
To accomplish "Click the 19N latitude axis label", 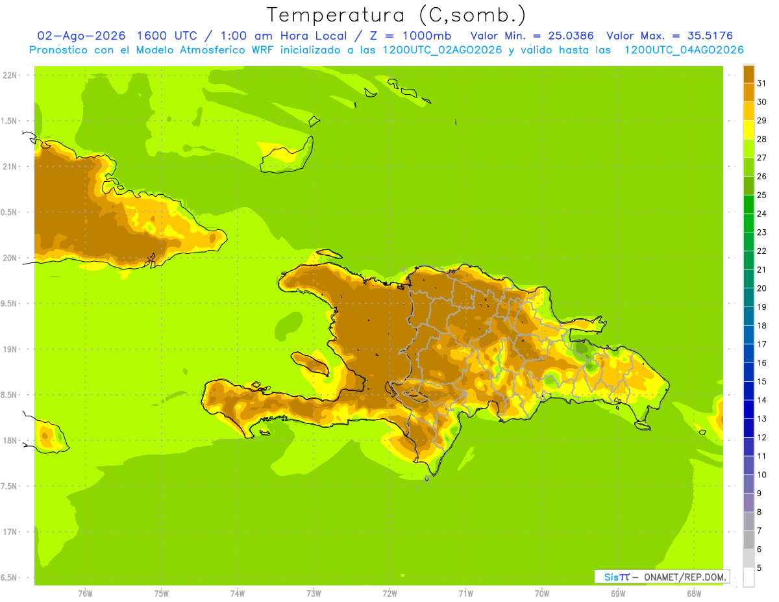I will click(10, 349).
